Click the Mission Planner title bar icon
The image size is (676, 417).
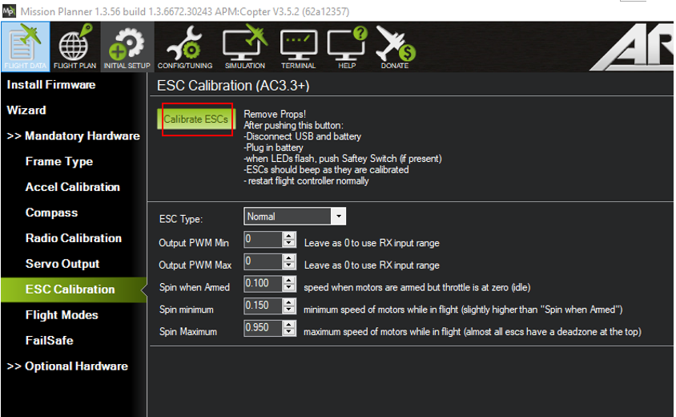(x=9, y=10)
